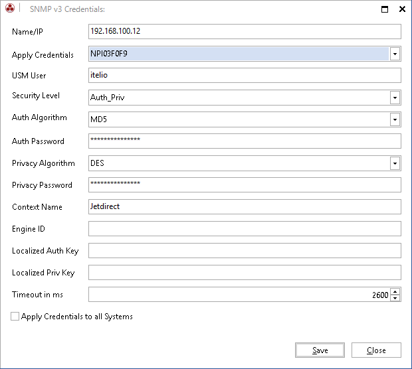The height and width of the screenshot is (369, 412).
Task: Click the Timeout in ms label
Action: 37,295
